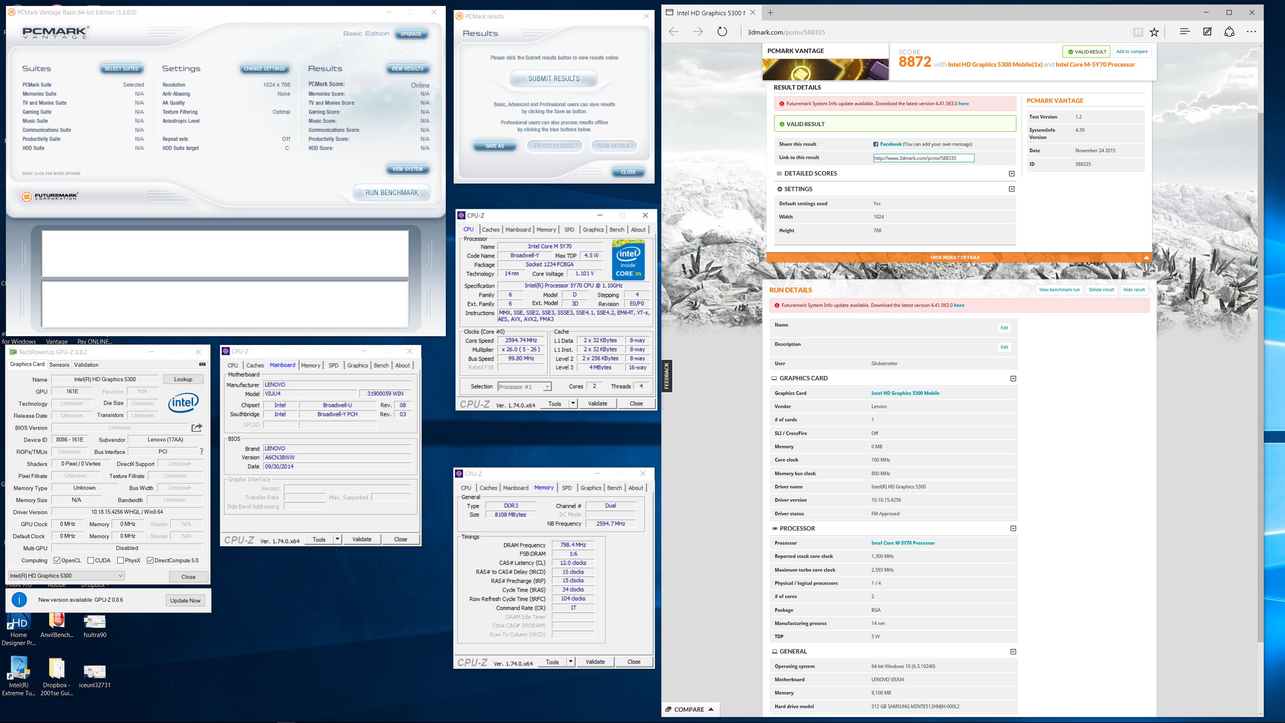Click Submit Results button

coord(554,79)
